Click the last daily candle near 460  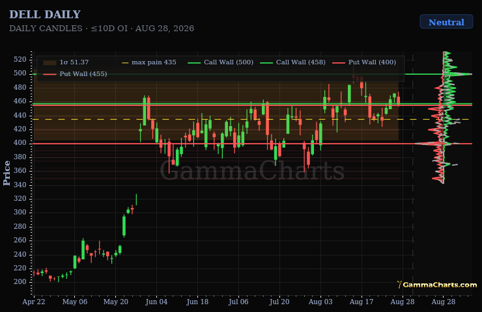399,99
